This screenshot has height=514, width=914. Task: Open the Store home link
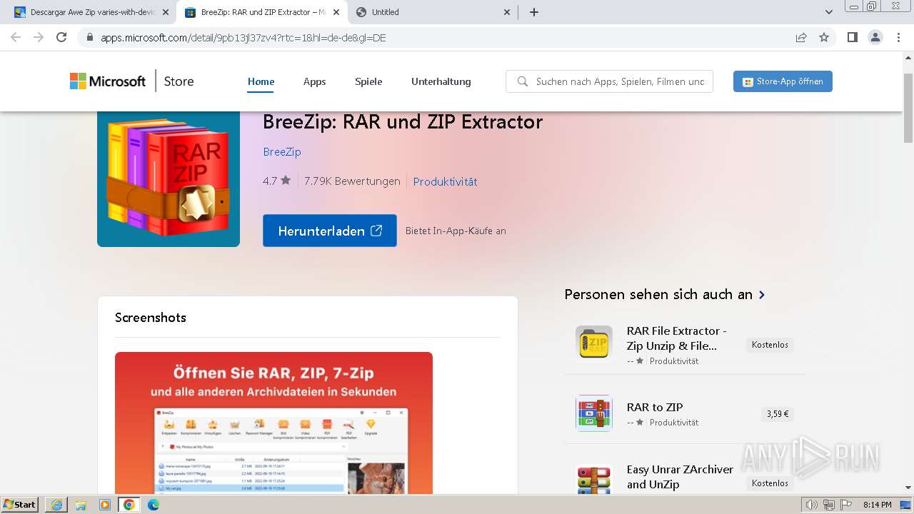click(x=179, y=81)
